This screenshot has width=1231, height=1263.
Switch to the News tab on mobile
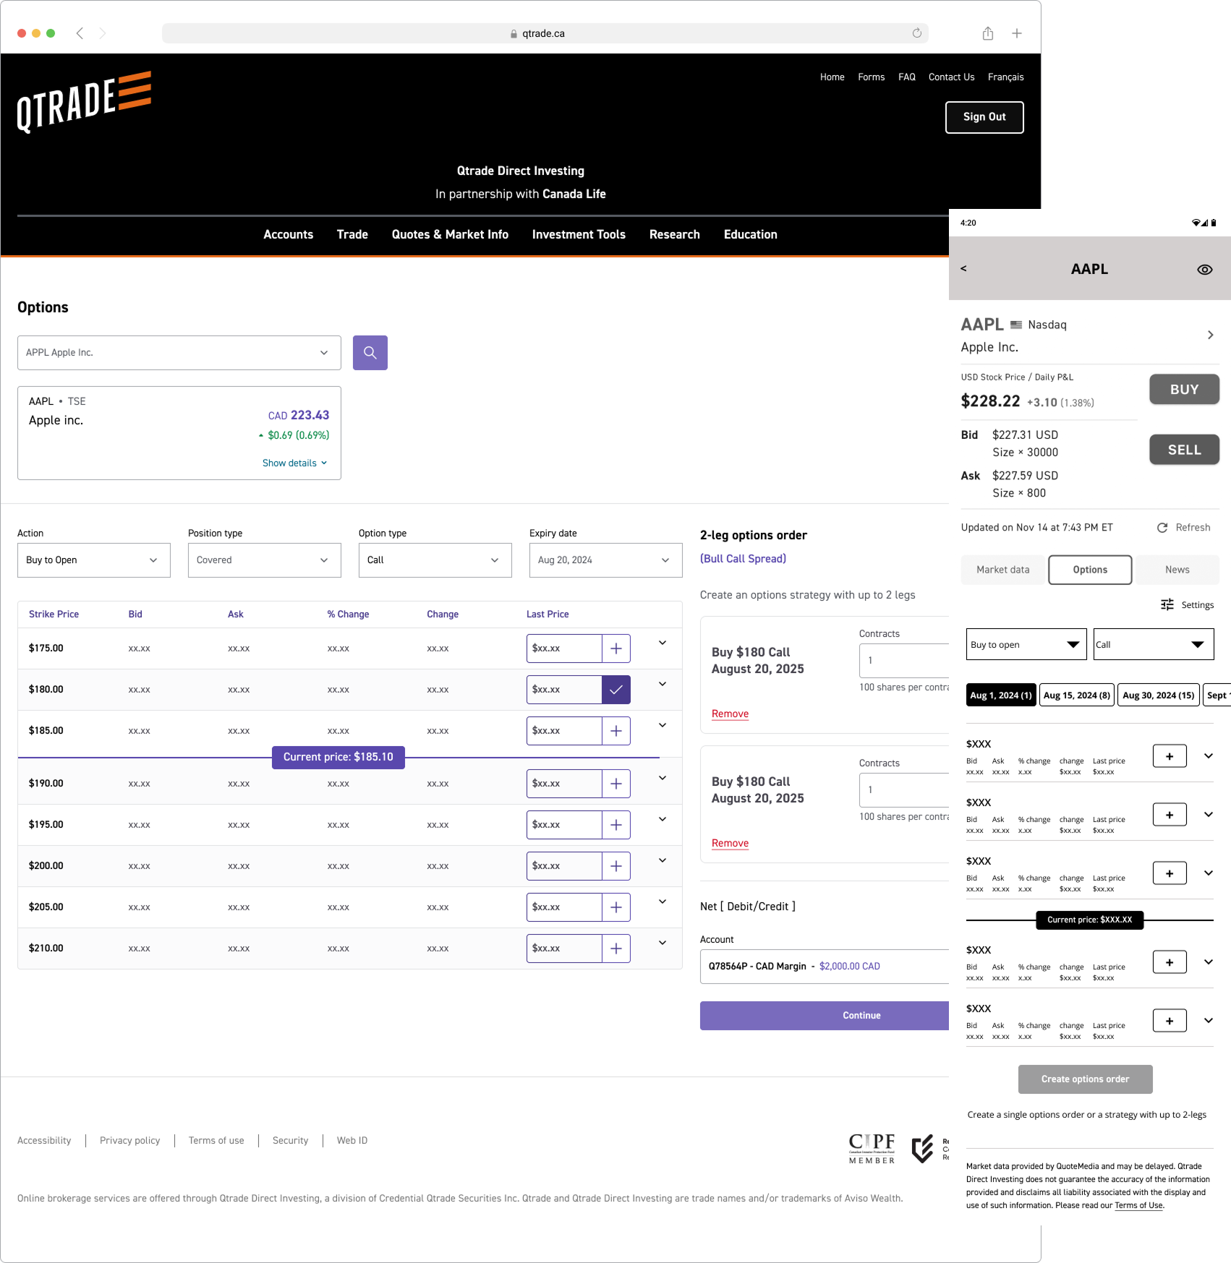(1177, 570)
